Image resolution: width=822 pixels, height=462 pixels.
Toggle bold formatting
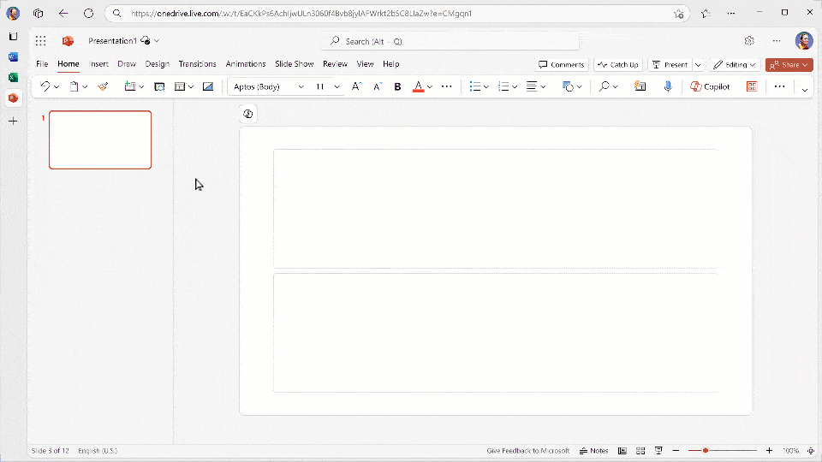tap(397, 86)
